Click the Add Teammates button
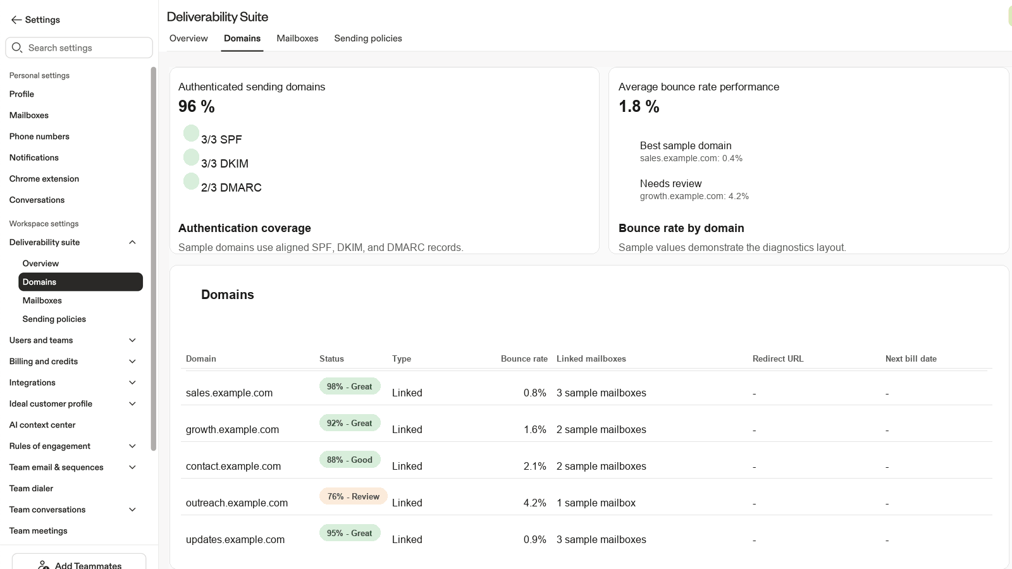Image resolution: width=1012 pixels, height=569 pixels. tap(79, 561)
